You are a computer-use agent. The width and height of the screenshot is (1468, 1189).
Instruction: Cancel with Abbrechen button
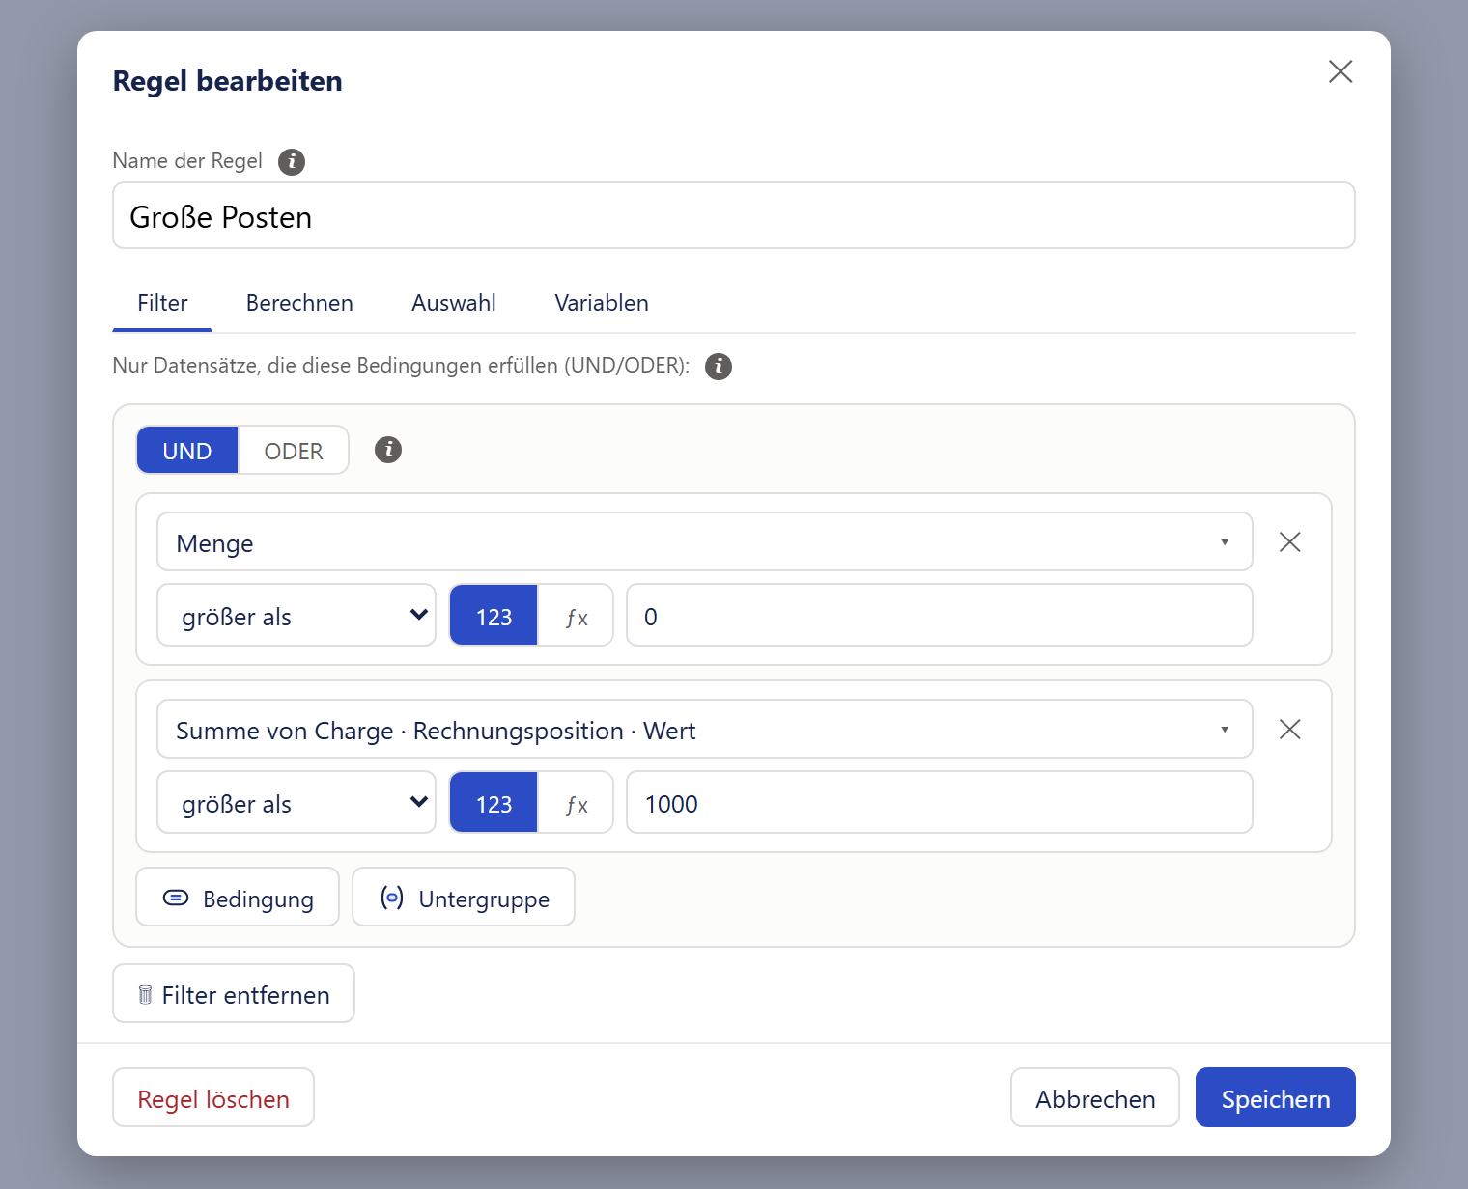pos(1095,1098)
